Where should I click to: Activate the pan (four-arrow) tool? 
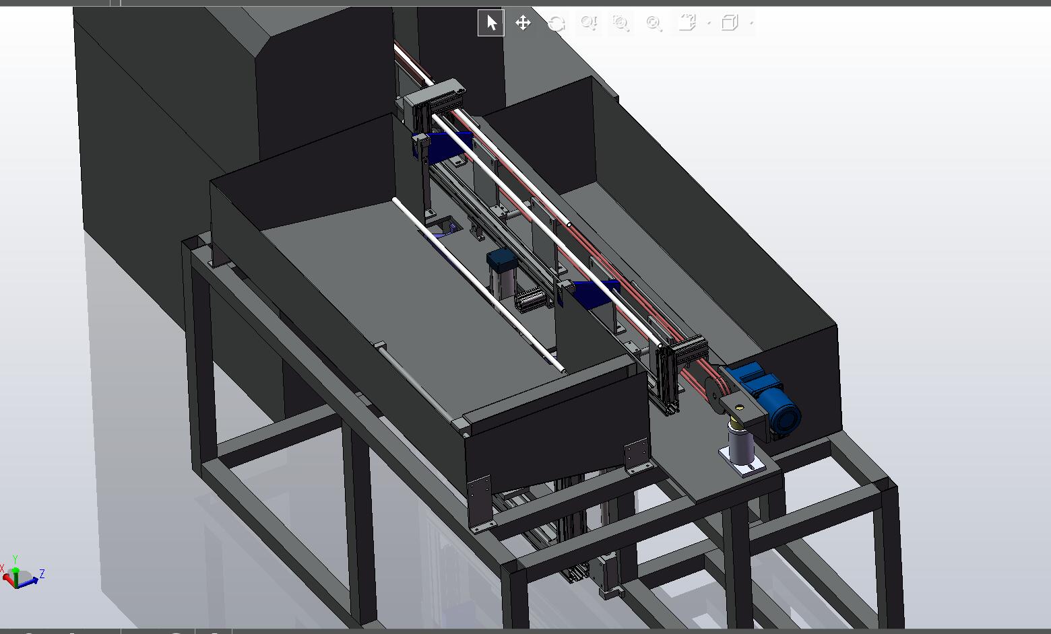pos(523,23)
